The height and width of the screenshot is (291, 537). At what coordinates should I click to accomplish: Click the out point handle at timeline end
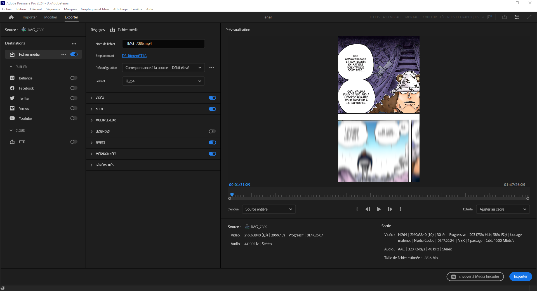click(x=528, y=198)
